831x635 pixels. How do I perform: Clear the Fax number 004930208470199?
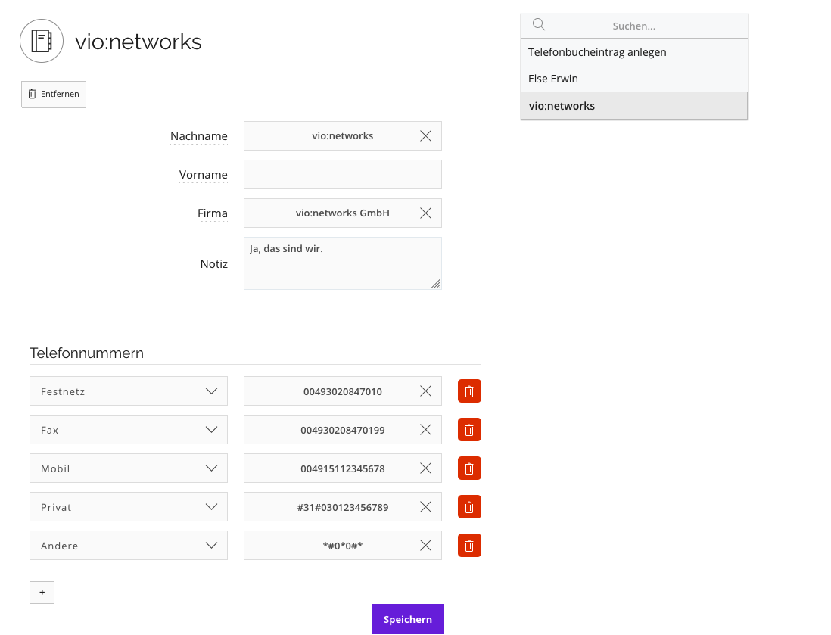pos(425,430)
